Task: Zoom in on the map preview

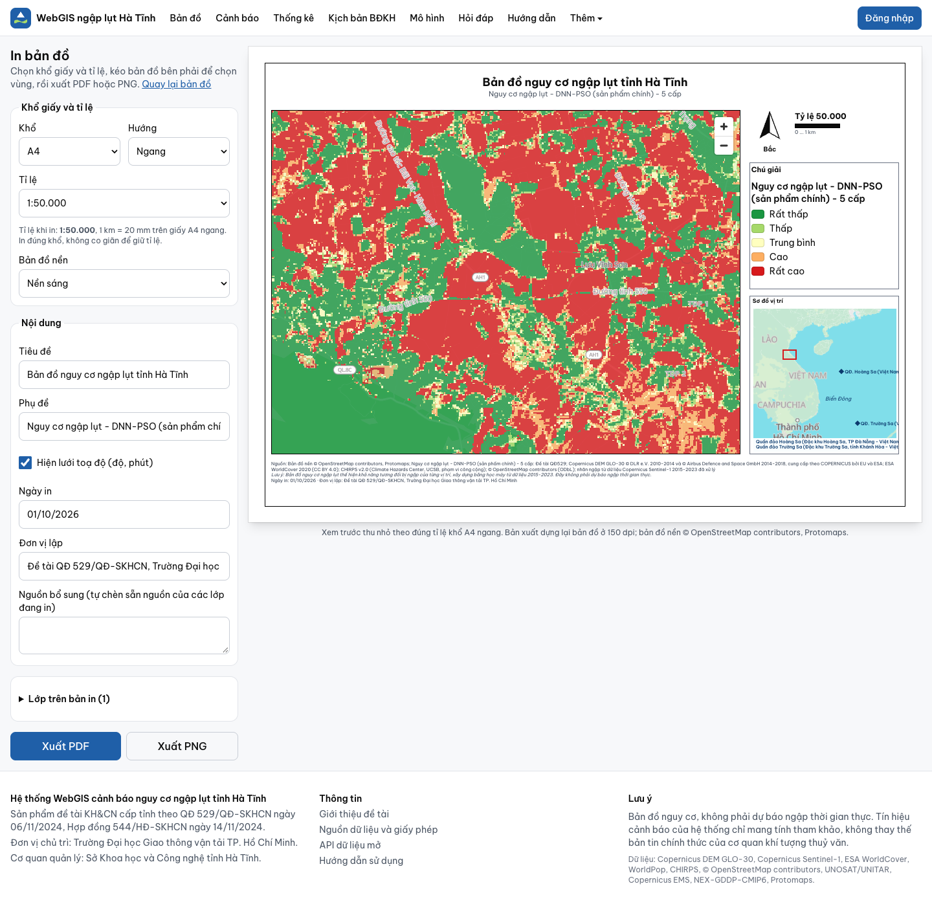Action: [724, 127]
